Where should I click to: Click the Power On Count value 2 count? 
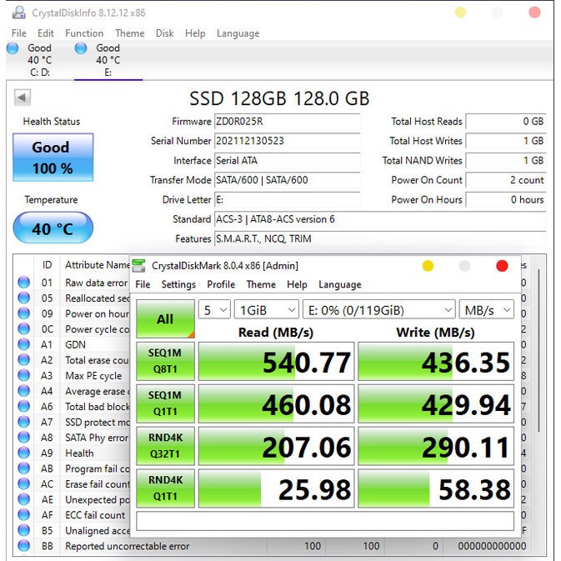click(x=505, y=180)
